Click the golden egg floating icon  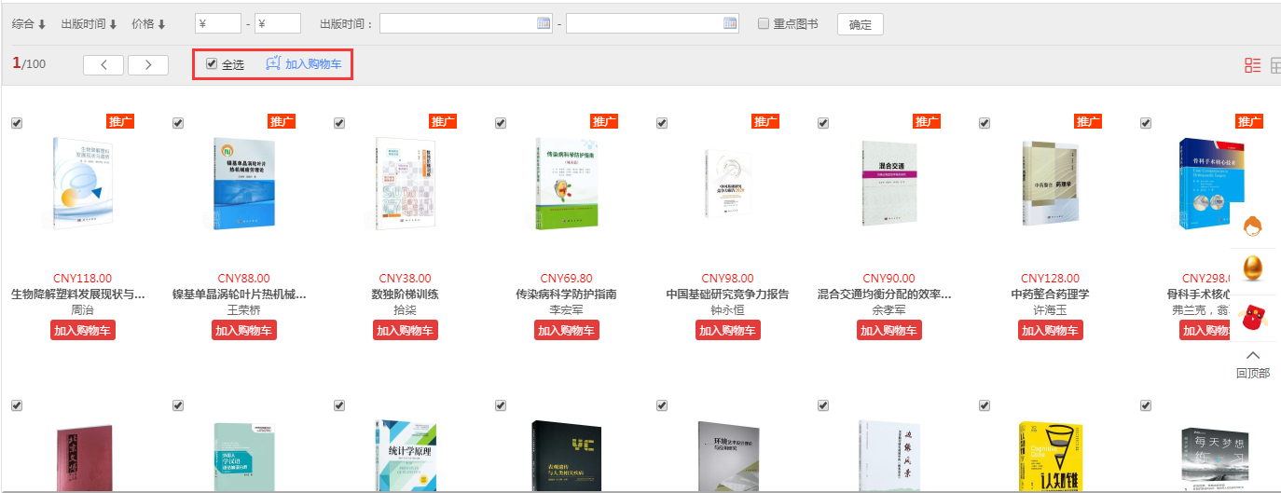click(x=1253, y=270)
